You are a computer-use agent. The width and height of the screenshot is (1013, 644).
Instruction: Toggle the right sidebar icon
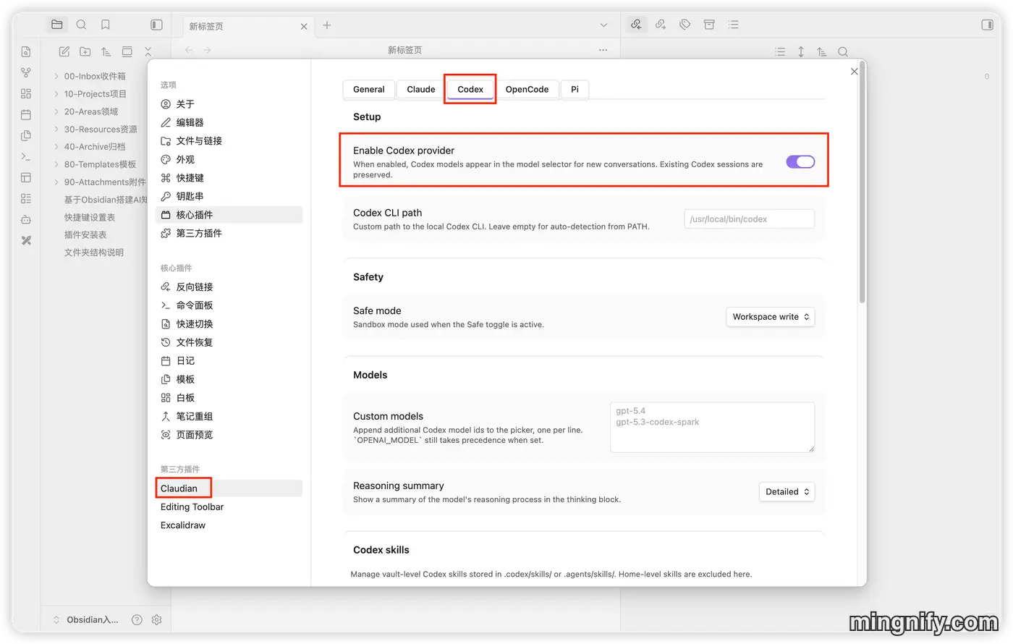pyautogui.click(x=987, y=25)
